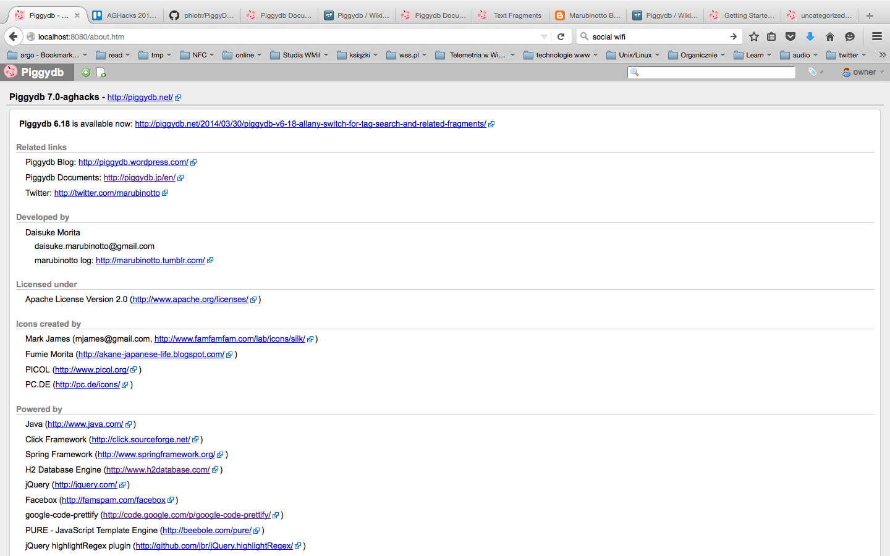Click the browser home icon

(x=830, y=36)
